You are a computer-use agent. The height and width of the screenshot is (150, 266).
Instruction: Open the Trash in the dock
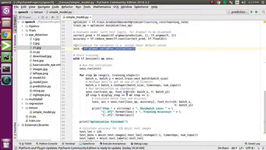point(6,144)
